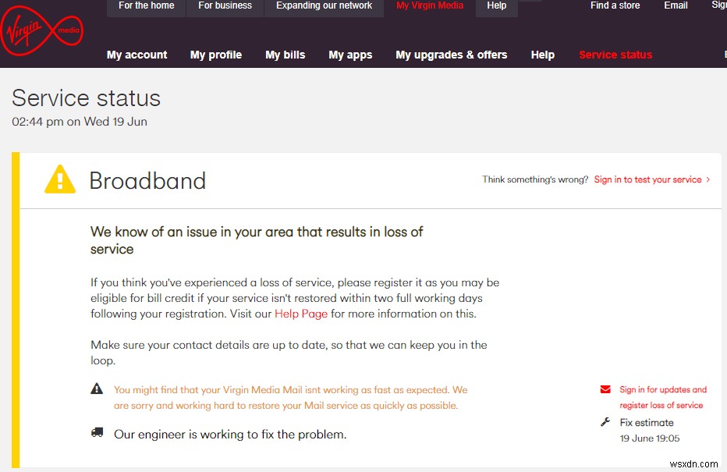Click Find a store

click(x=615, y=5)
